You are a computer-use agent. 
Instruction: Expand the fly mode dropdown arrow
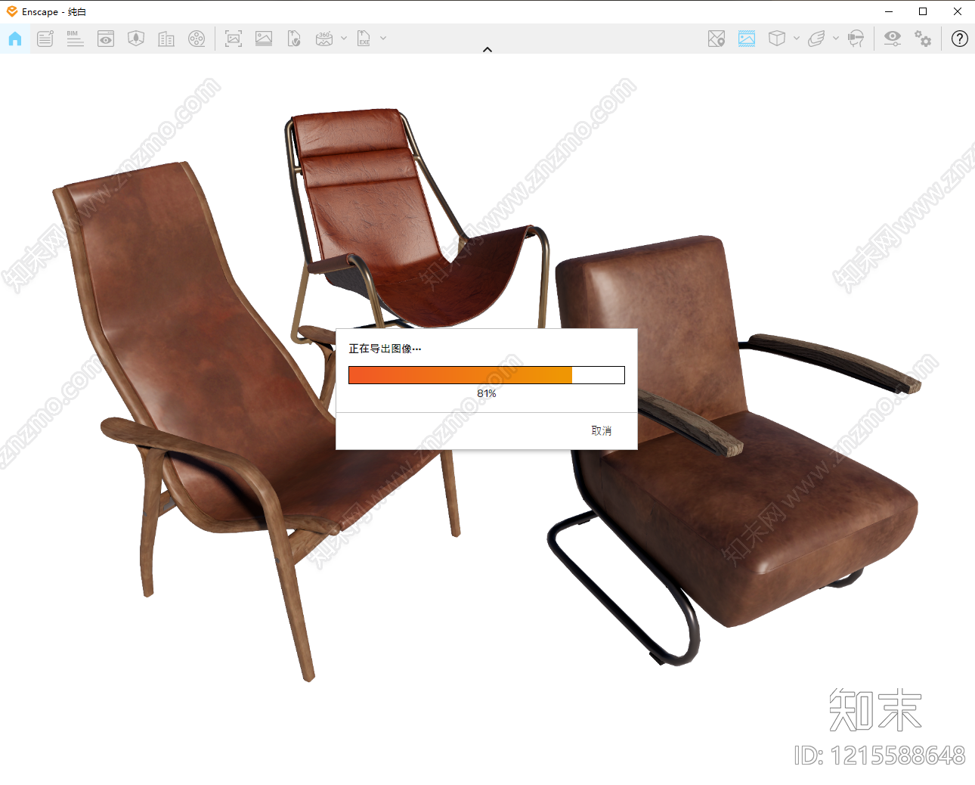[x=836, y=38]
